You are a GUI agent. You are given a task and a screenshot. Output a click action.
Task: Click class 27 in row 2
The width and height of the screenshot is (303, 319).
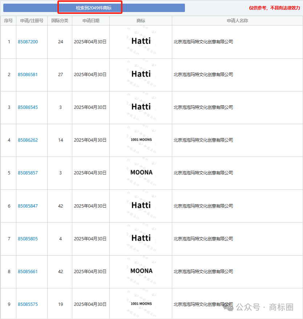60,74
